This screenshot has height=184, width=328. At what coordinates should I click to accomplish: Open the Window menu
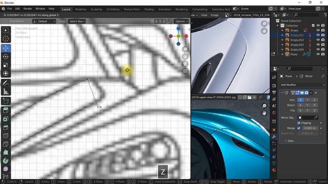tap(40, 9)
